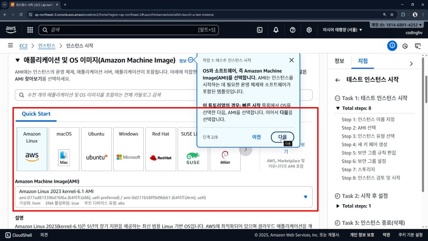Screen dimensions: 428x241
Task: Focus the AWS 검색 search box
Action: [129, 30]
